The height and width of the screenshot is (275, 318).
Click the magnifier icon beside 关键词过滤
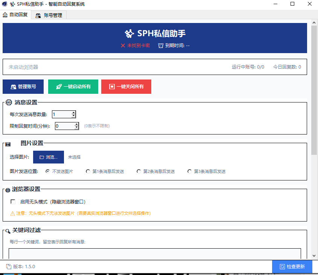click(x=8, y=231)
